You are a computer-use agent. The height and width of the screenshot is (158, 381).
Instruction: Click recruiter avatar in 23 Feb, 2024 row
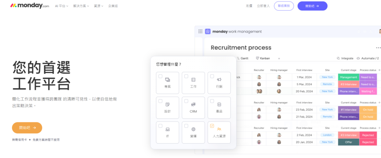pyautogui.click(x=259, y=109)
